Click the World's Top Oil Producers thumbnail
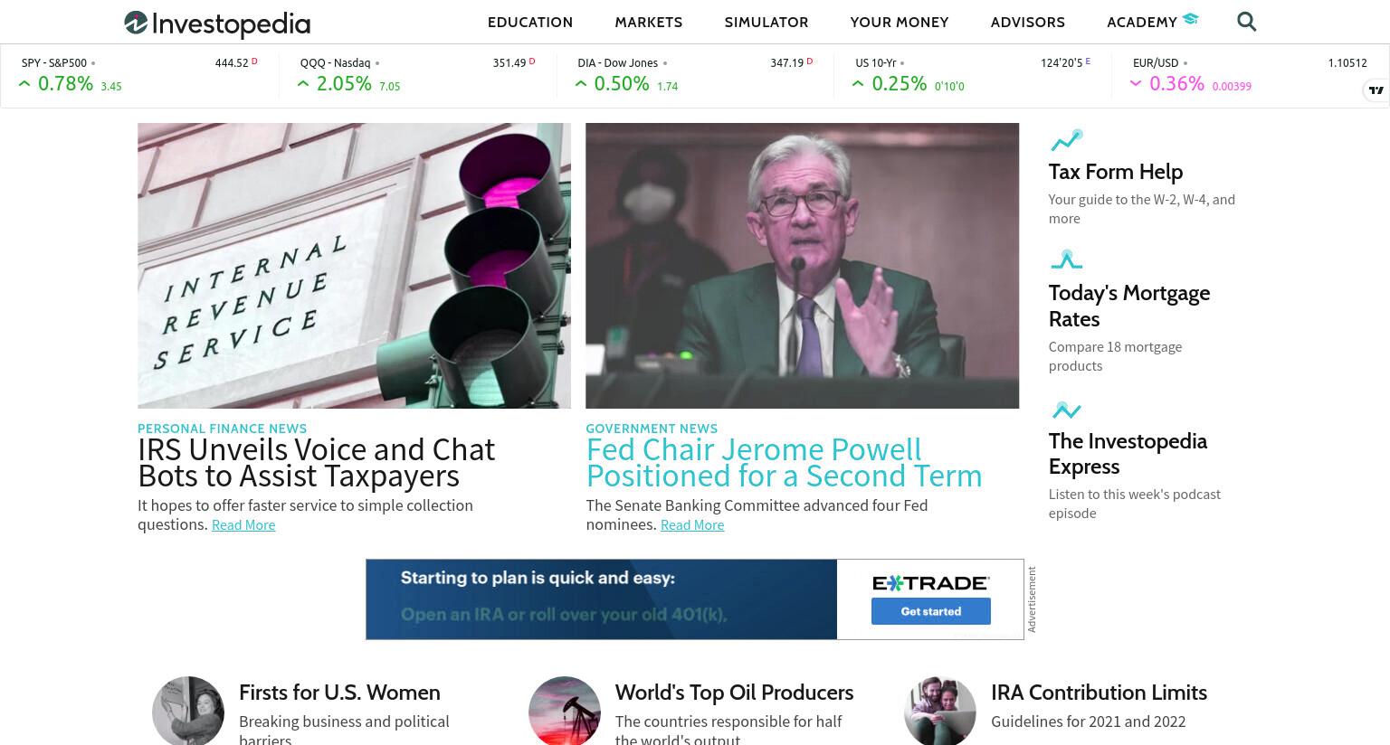 (x=565, y=712)
